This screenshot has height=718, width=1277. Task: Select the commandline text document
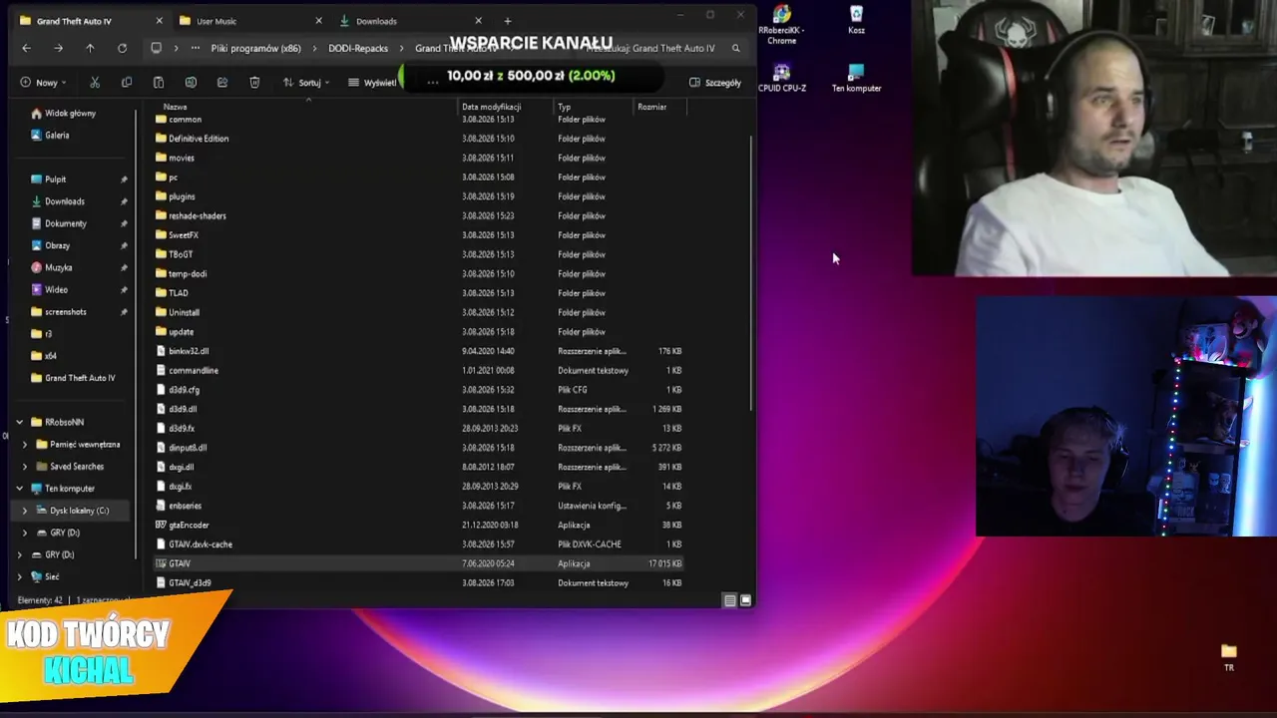194,370
